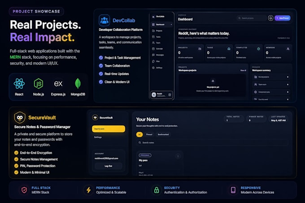Viewport: 305px width, 203px height.
Task: Click the Search notes field
Action: (x=212, y=143)
